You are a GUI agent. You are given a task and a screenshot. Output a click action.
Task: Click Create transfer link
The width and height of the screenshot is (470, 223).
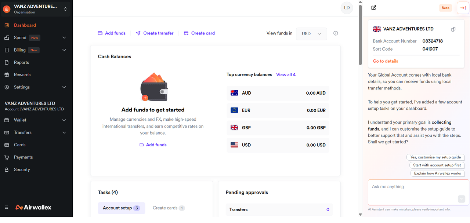[x=155, y=33]
